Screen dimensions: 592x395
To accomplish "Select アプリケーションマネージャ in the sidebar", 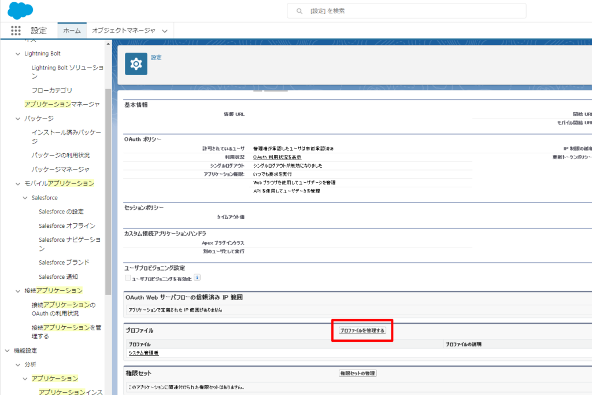I will (x=62, y=104).
